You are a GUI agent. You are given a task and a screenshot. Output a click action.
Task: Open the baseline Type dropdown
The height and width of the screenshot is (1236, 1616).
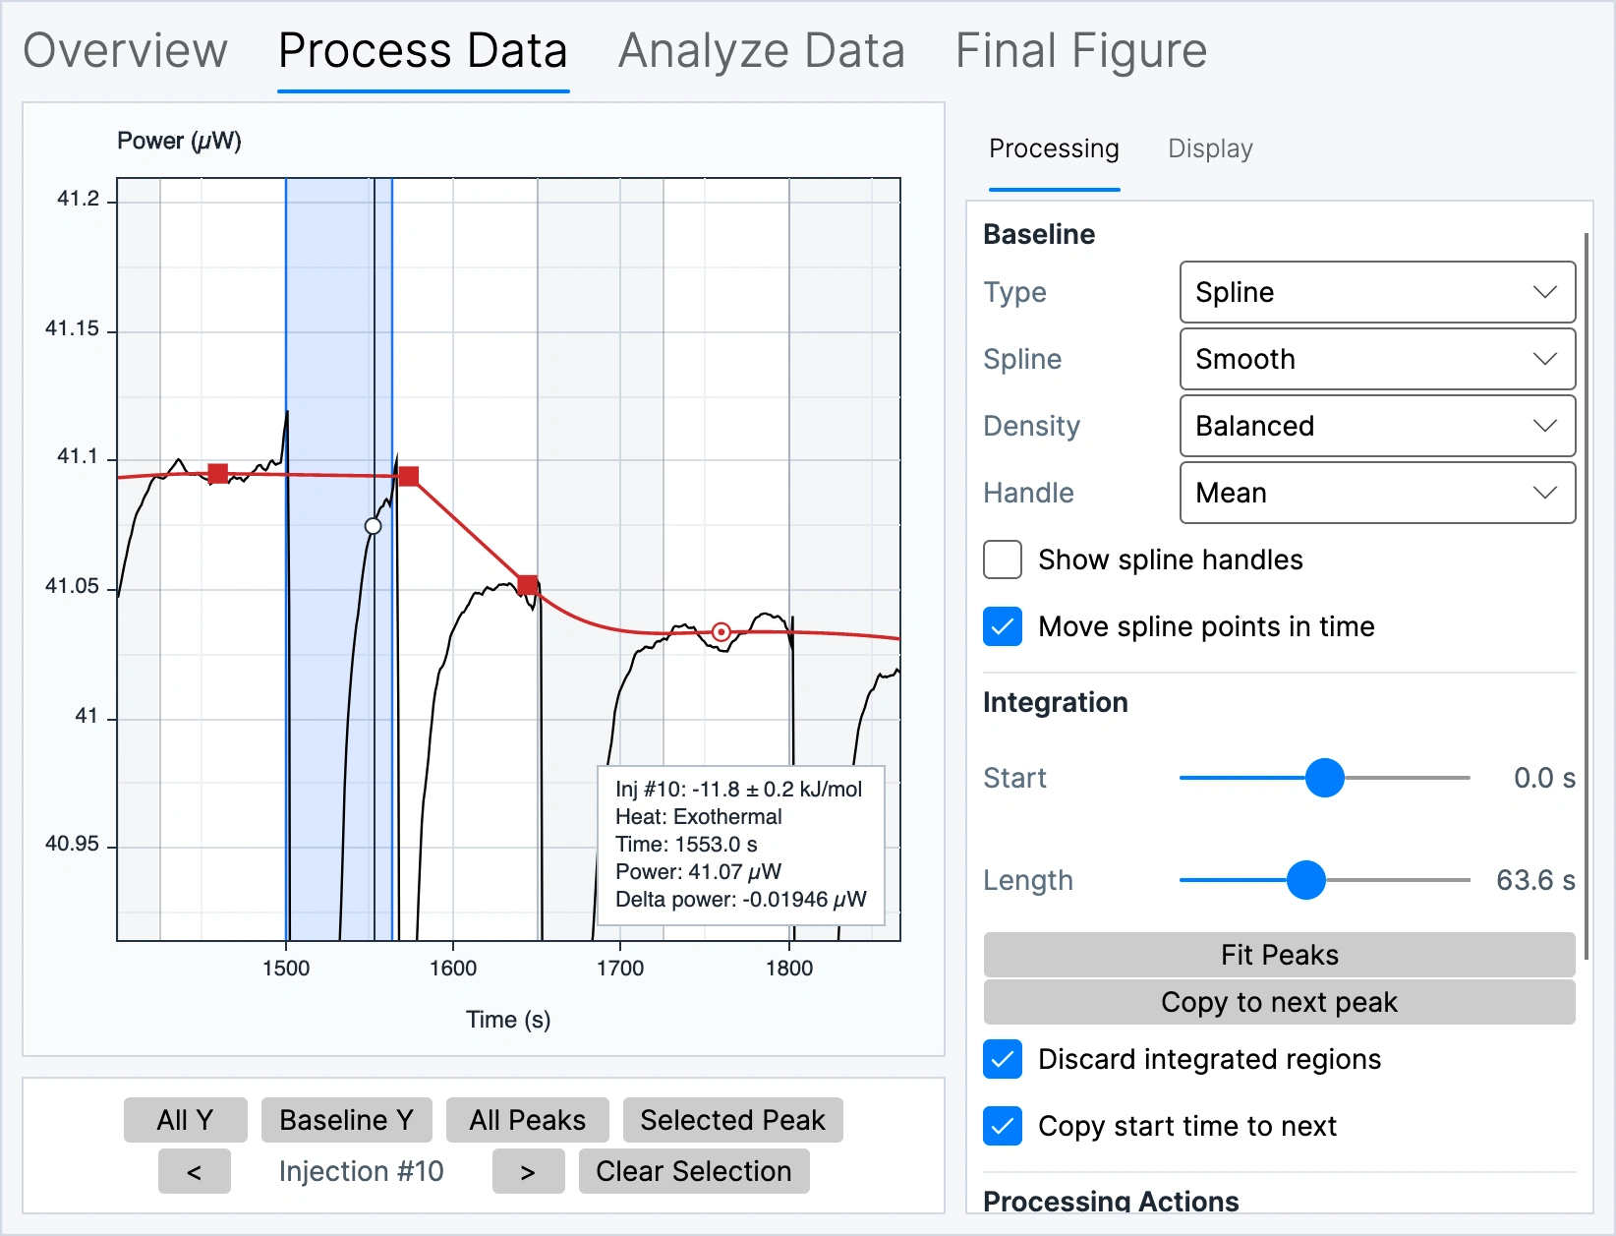coord(1377,292)
